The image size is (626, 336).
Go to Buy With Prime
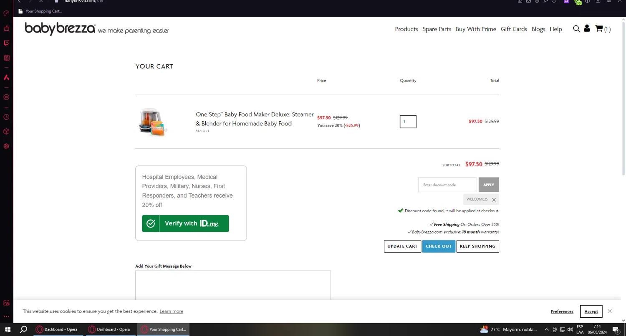pyautogui.click(x=476, y=29)
